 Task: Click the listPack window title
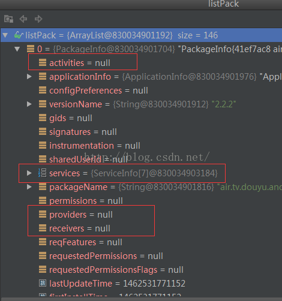[x=223, y=4]
